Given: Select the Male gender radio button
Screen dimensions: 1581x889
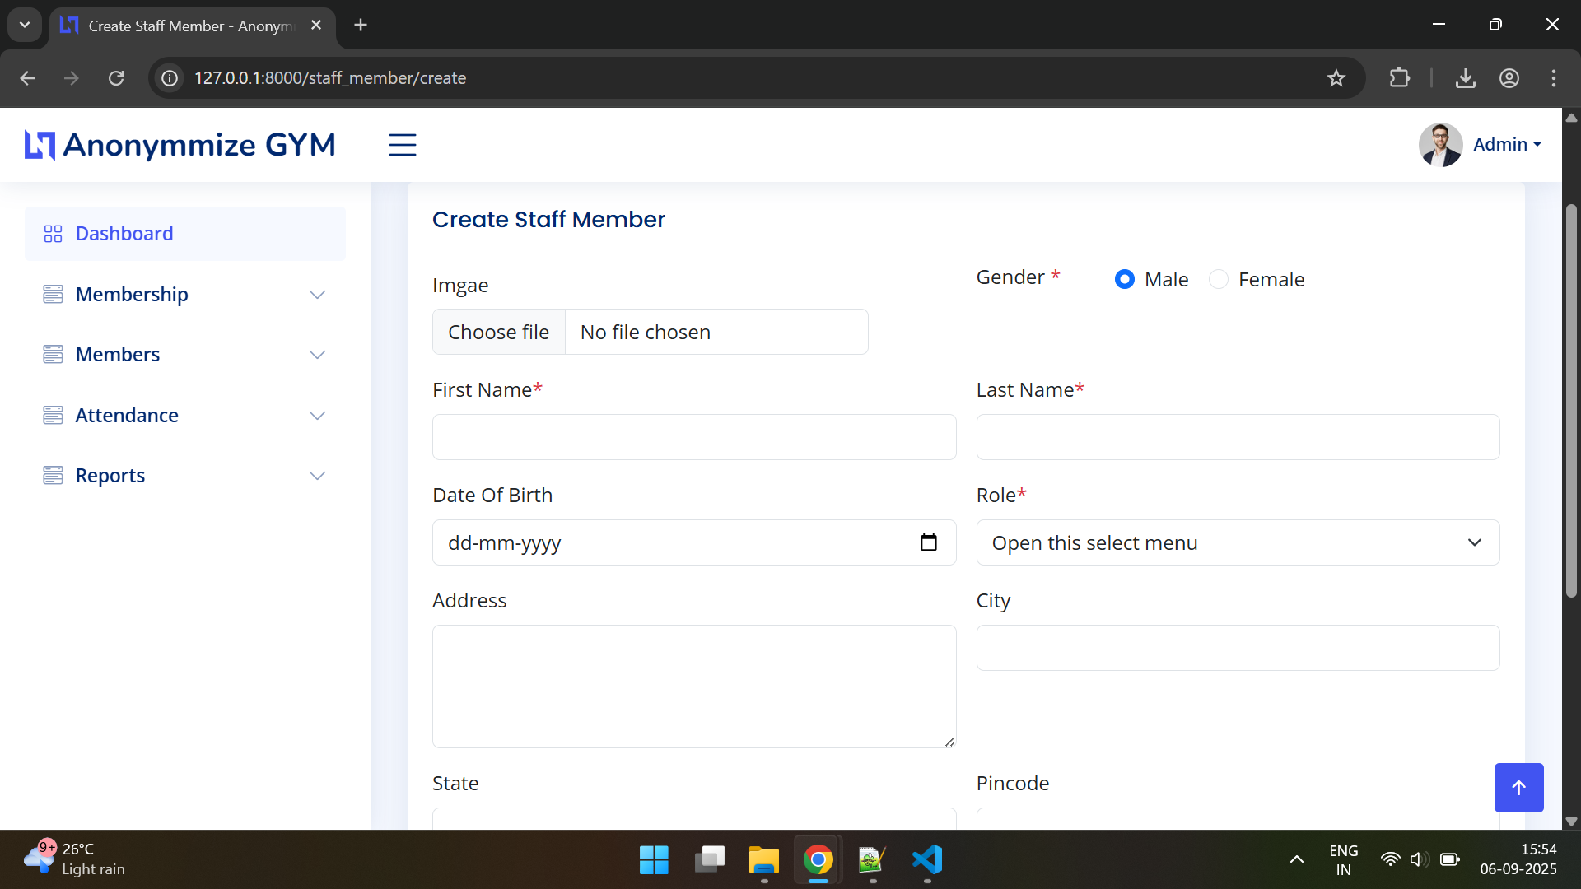Looking at the screenshot, I should [x=1124, y=279].
